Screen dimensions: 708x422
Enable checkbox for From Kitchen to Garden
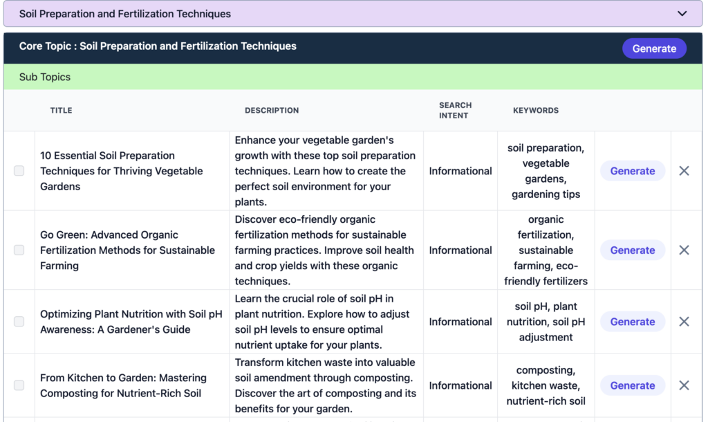point(19,385)
